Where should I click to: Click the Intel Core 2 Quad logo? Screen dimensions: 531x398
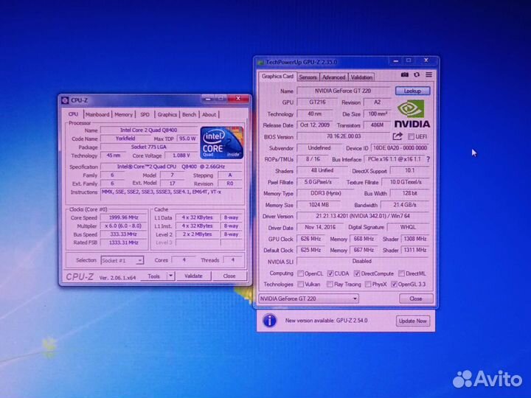222,142
